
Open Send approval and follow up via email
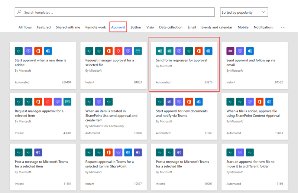pyautogui.click(x=255, y=65)
